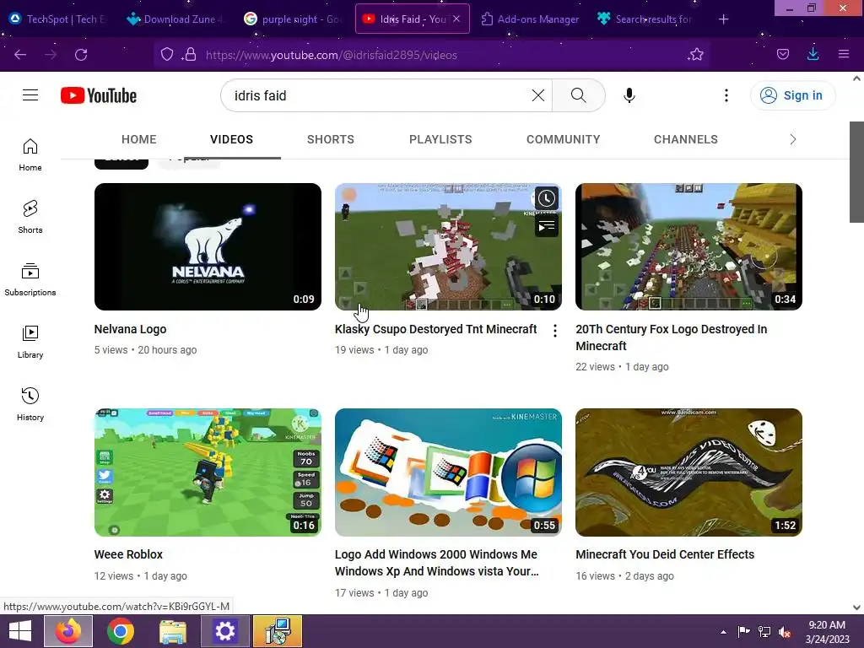The image size is (864, 648).
Task: Go back with the browser back arrow
Action: point(20,55)
